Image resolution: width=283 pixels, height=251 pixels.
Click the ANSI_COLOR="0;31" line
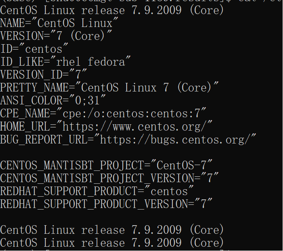point(53,100)
